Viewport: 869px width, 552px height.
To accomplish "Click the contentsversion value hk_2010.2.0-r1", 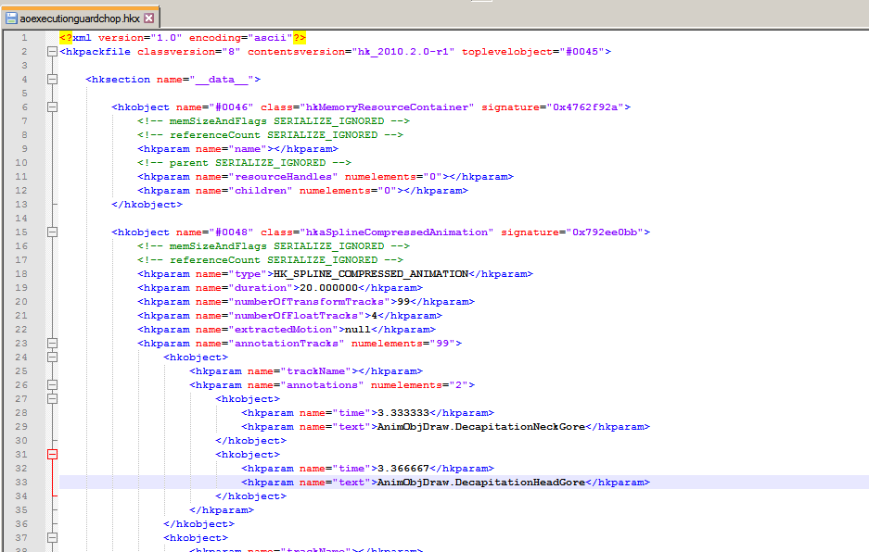I will pos(403,52).
